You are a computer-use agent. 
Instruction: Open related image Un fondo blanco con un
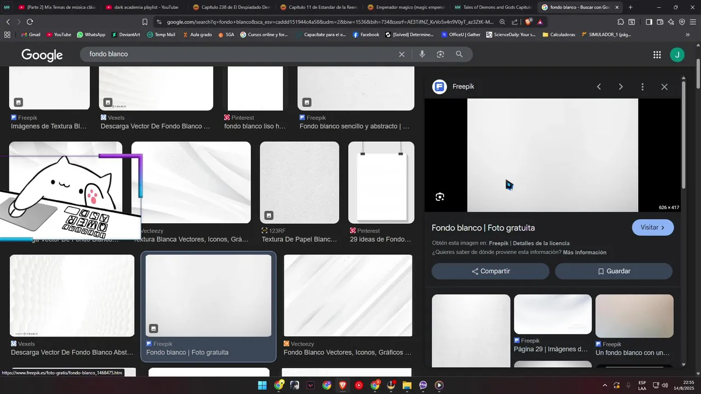(634, 316)
